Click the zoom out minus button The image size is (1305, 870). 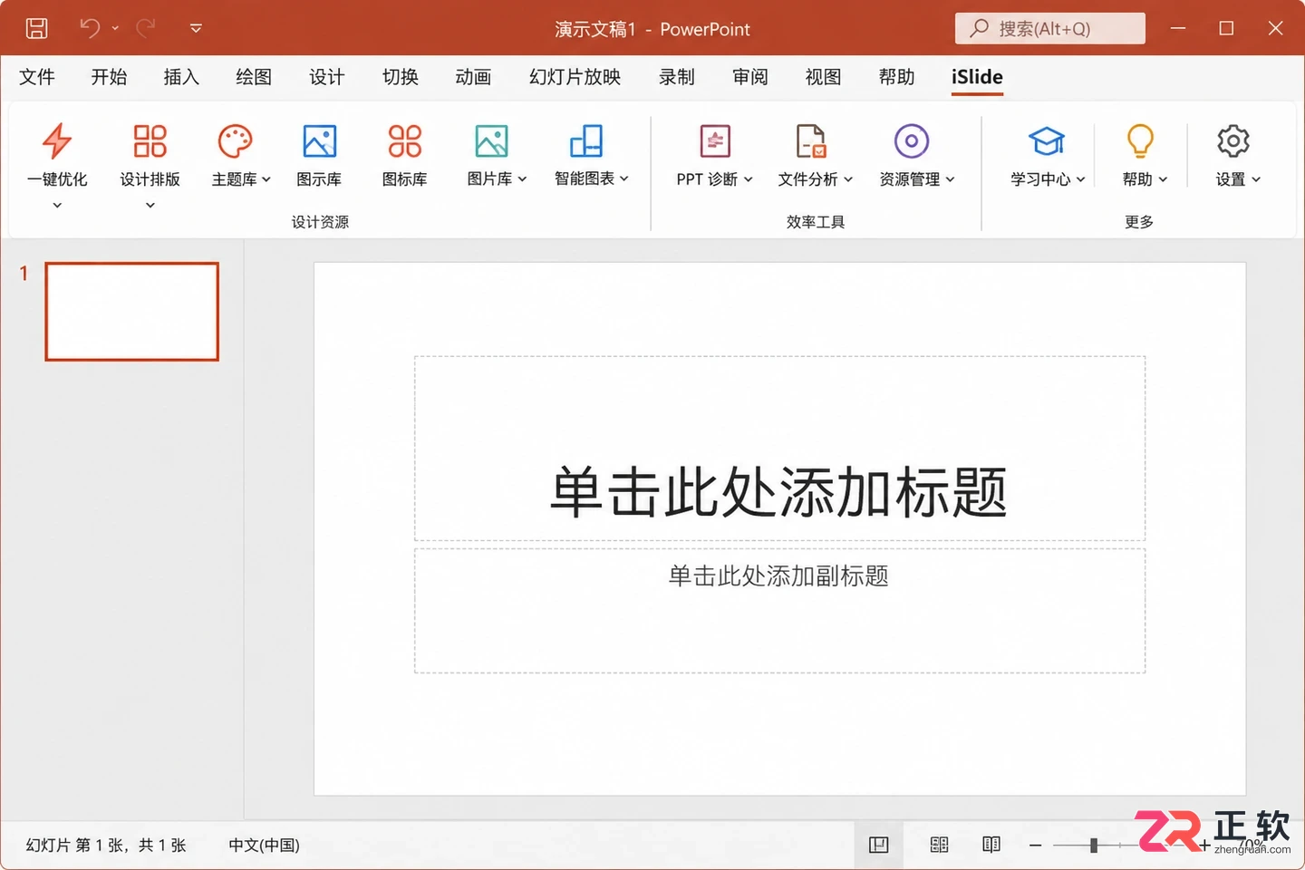[x=1035, y=845]
